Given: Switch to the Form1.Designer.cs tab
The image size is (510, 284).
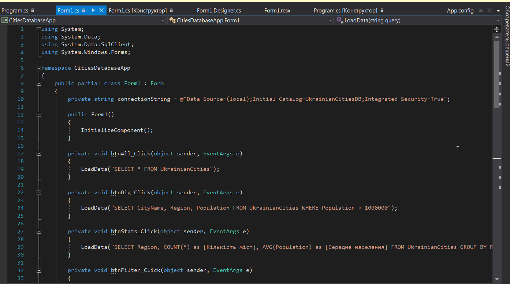Looking at the screenshot, I should coord(219,11).
